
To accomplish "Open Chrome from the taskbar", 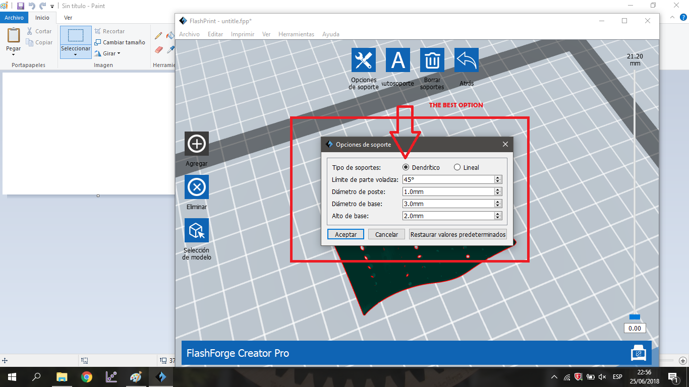I will 86,376.
